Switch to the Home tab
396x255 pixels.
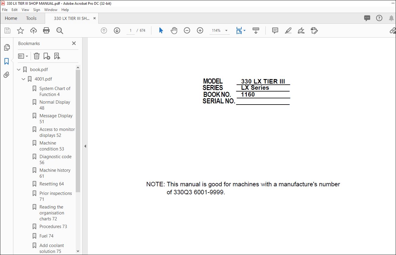coord(11,18)
